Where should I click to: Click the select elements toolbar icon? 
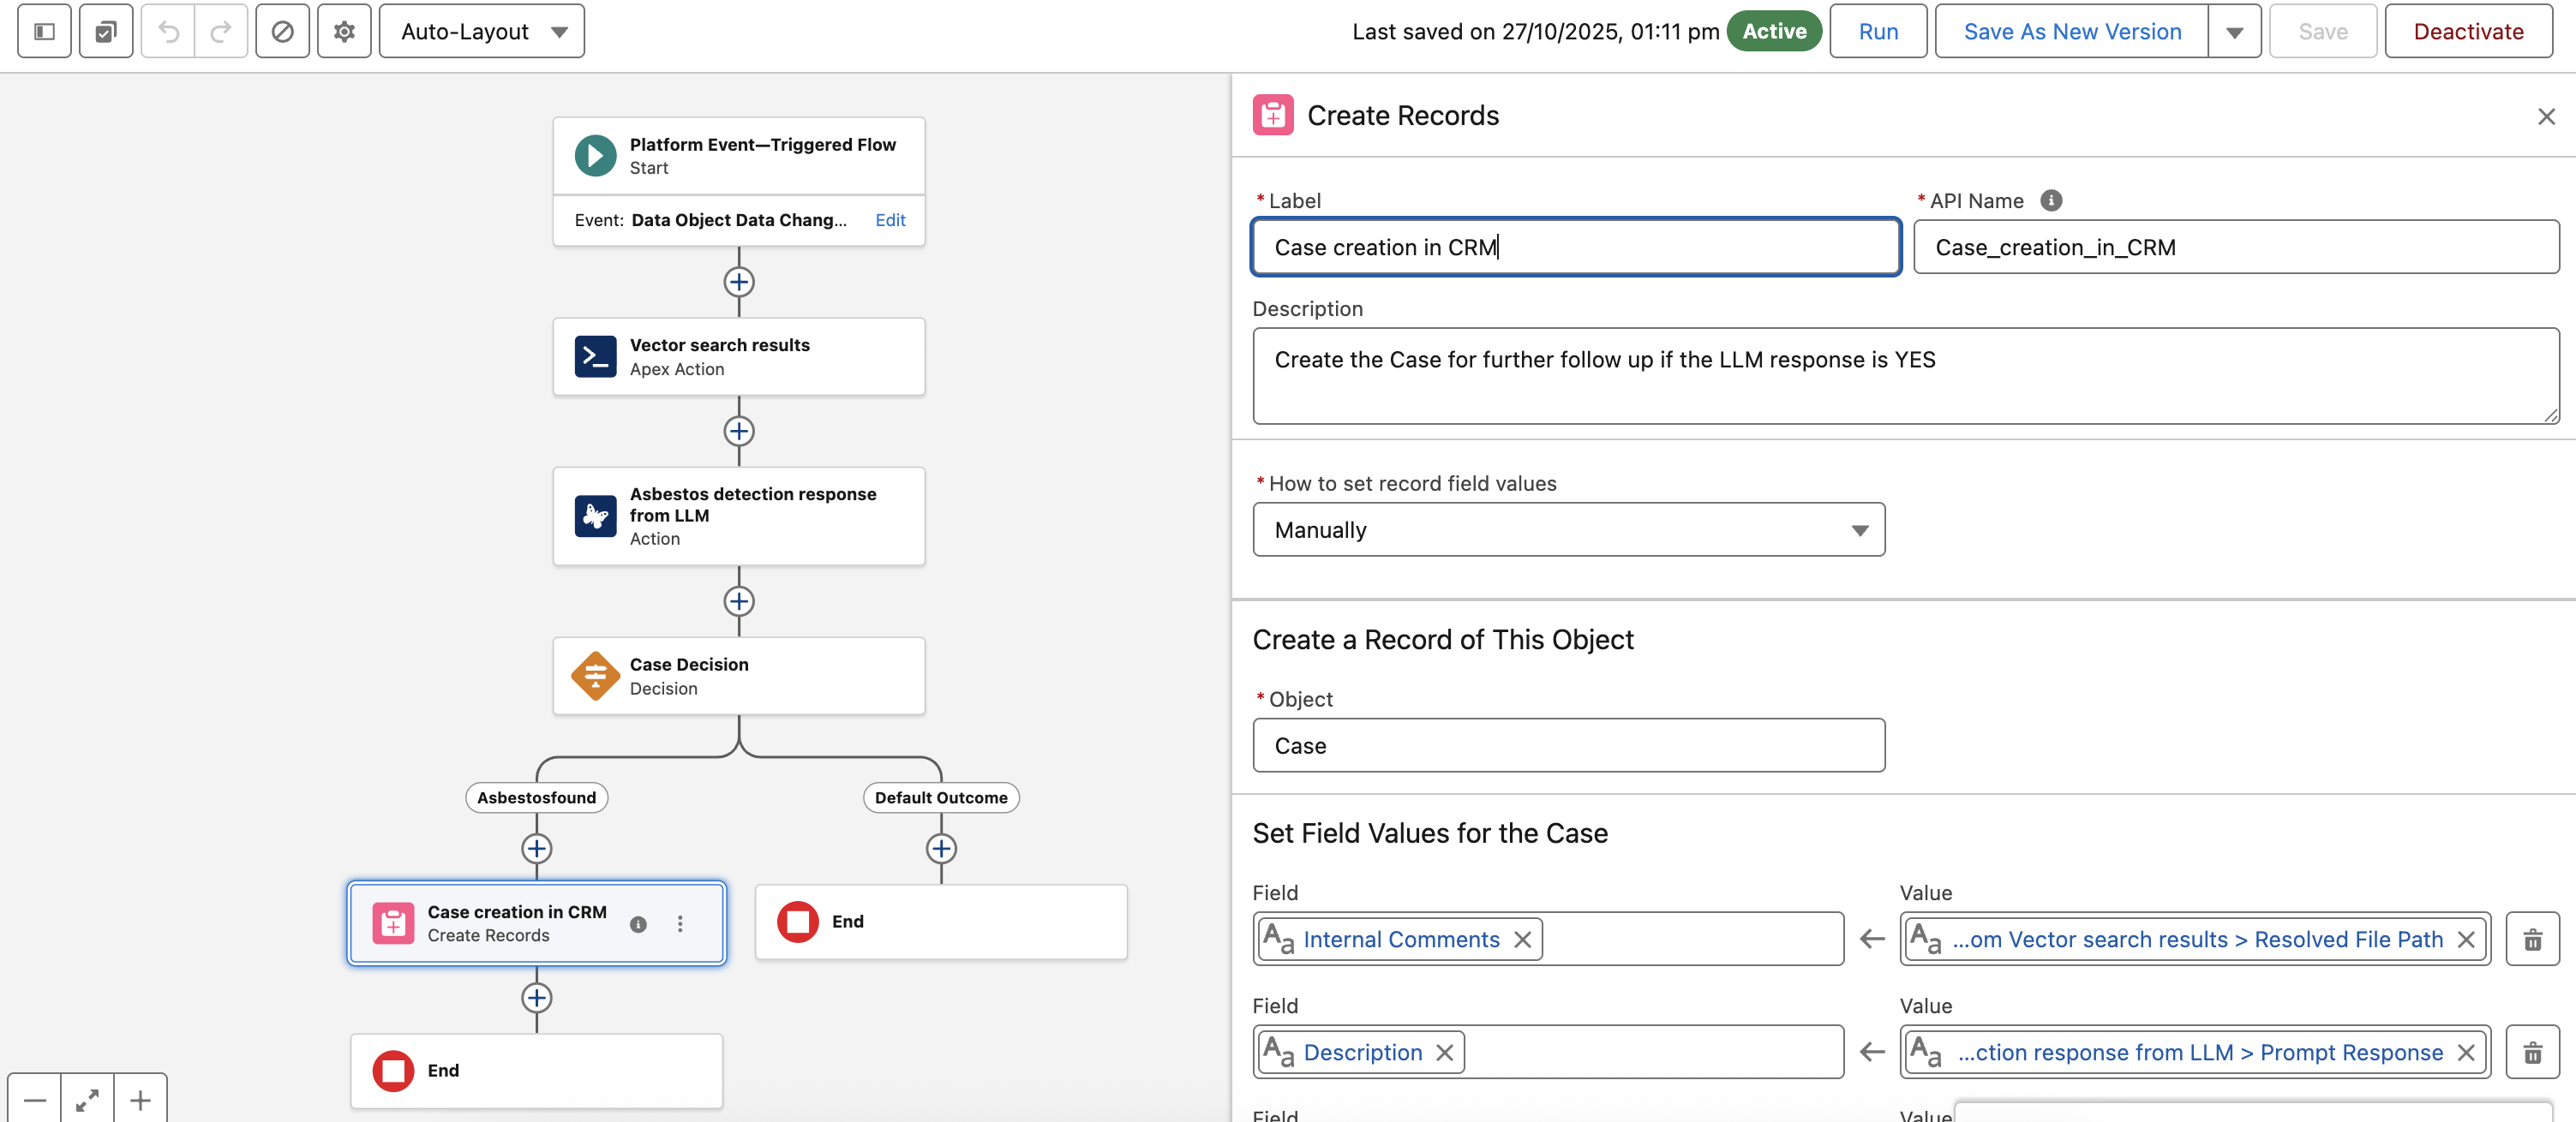click(x=106, y=32)
